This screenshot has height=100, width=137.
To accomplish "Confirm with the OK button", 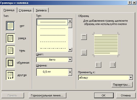I will (x=104, y=95).
